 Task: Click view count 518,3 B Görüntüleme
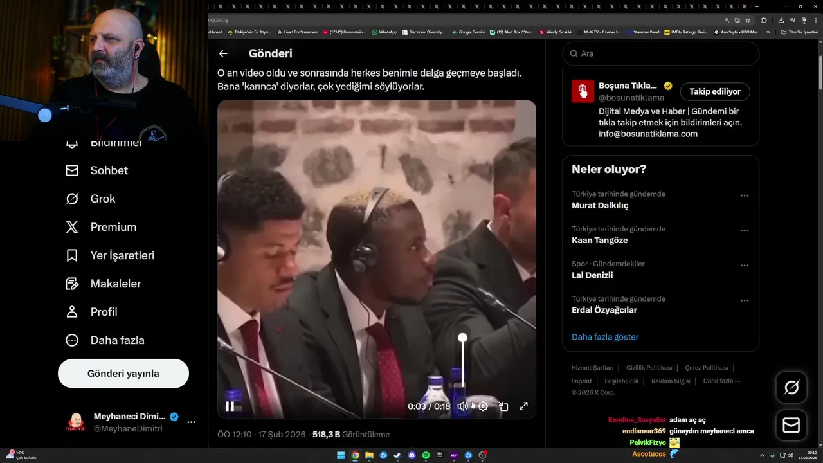(351, 435)
